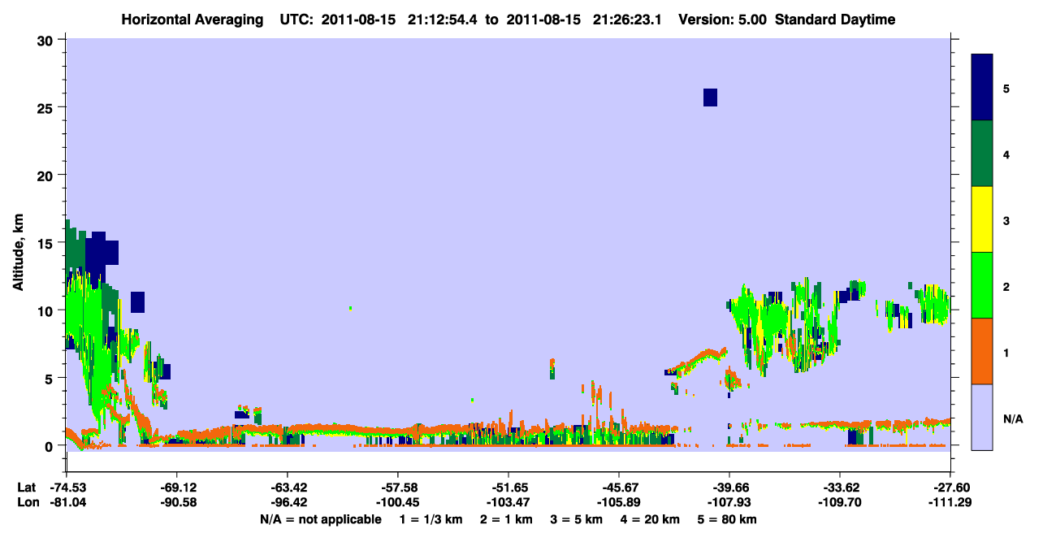Click 'Standard Daytime' in the title

835,20
